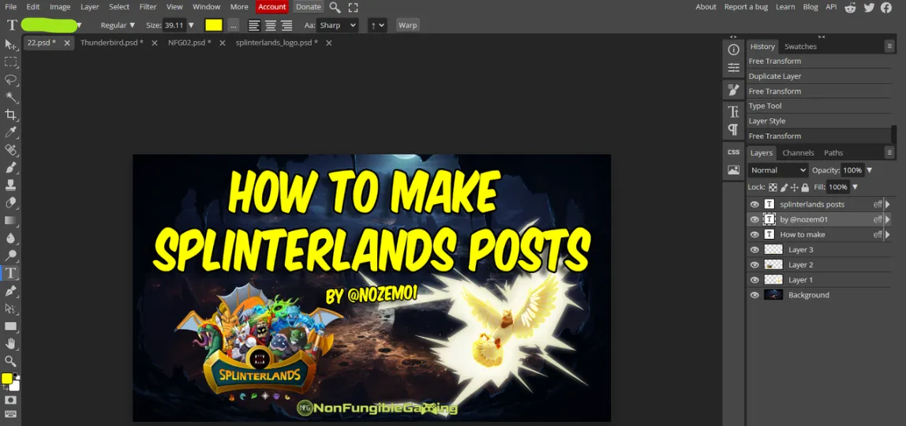This screenshot has height=426, width=906.
Task: Click the yellow text color swatch
Action: point(214,24)
